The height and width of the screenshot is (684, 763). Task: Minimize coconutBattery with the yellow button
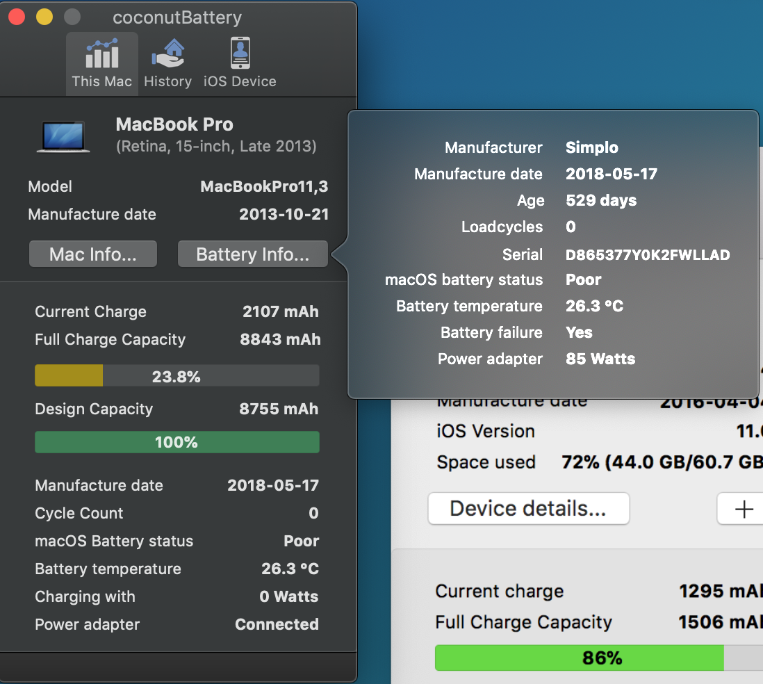click(x=44, y=17)
